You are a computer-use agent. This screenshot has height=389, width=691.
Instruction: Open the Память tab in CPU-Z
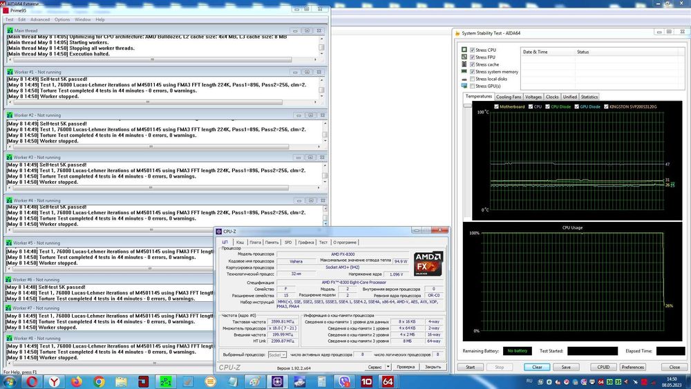pos(272,243)
